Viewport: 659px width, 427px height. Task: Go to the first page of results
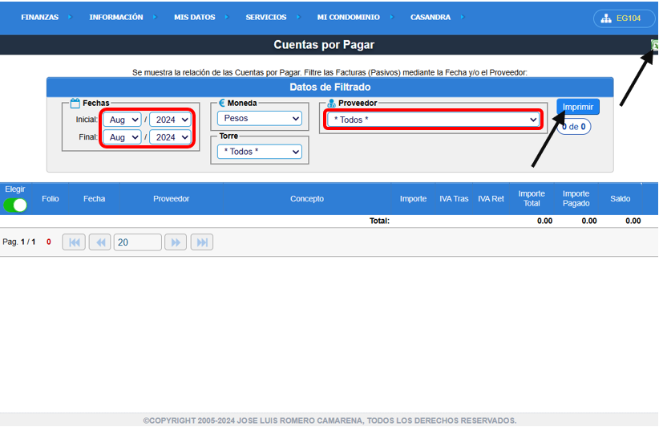pos(74,242)
